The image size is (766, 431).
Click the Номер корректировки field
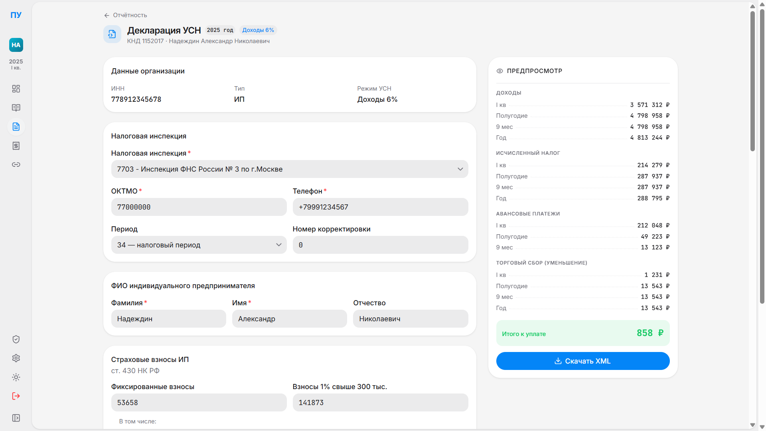(380, 245)
